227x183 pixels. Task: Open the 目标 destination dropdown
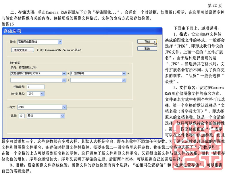pyautogui.click(x=40, y=42)
